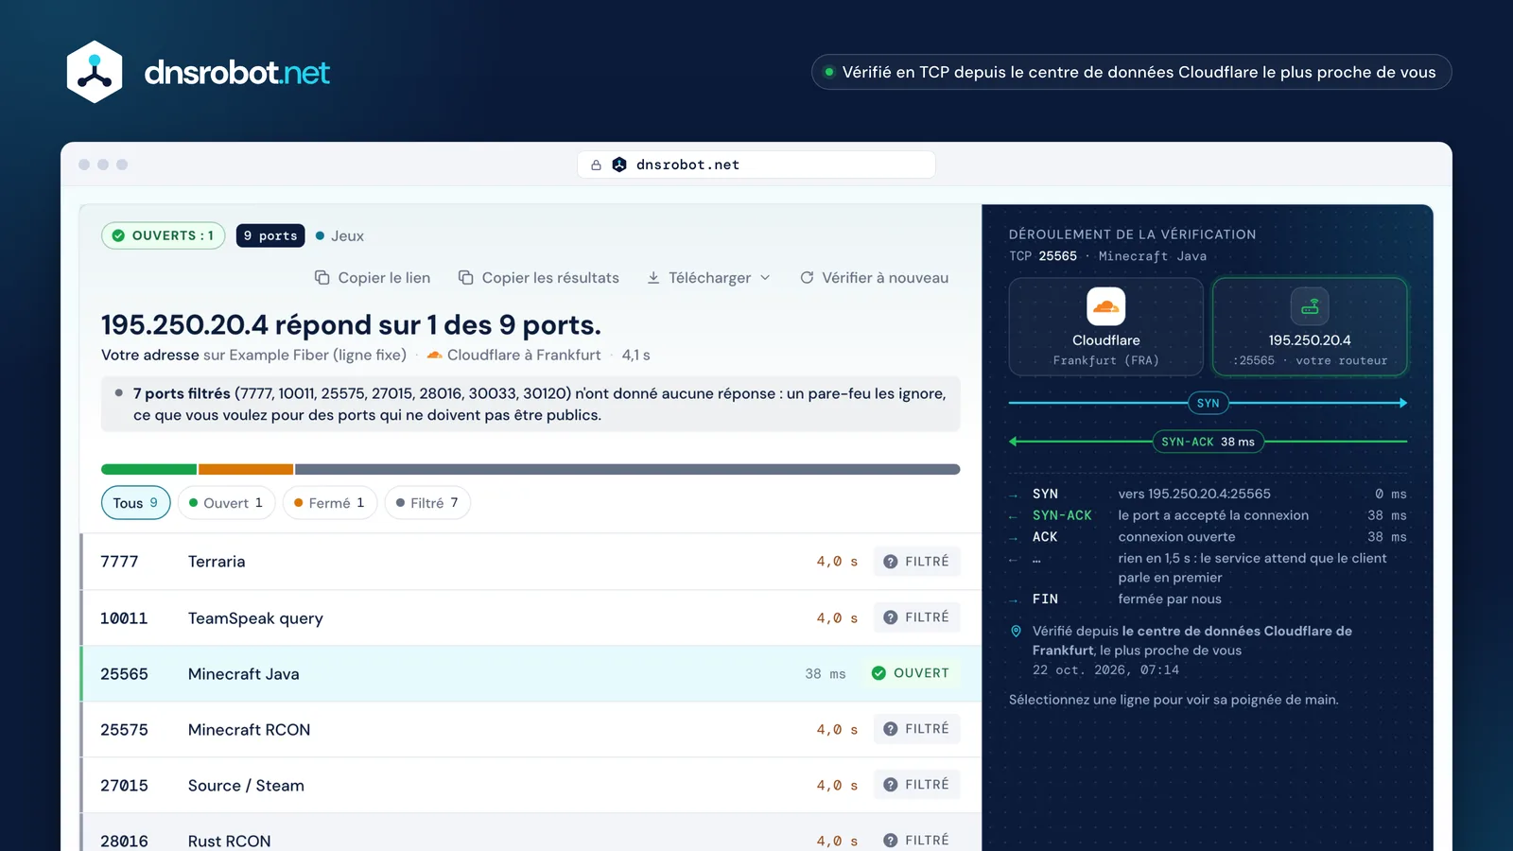Click the dnsrobot.net address bar field

756,165
